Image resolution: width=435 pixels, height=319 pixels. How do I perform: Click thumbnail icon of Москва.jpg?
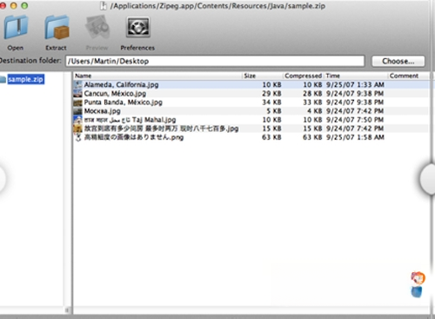tap(77, 111)
